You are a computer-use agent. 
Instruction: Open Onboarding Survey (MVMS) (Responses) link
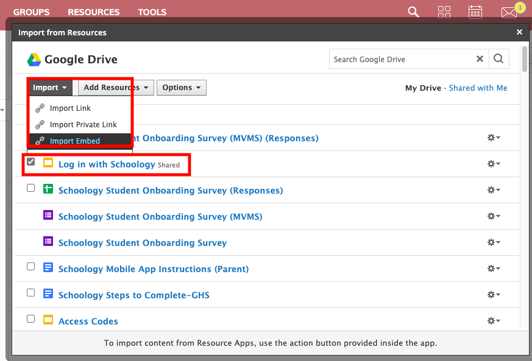[225, 138]
